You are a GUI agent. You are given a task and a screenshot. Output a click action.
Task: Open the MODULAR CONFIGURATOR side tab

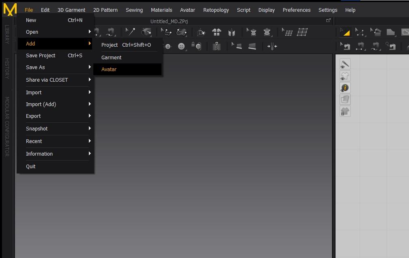tap(7, 127)
